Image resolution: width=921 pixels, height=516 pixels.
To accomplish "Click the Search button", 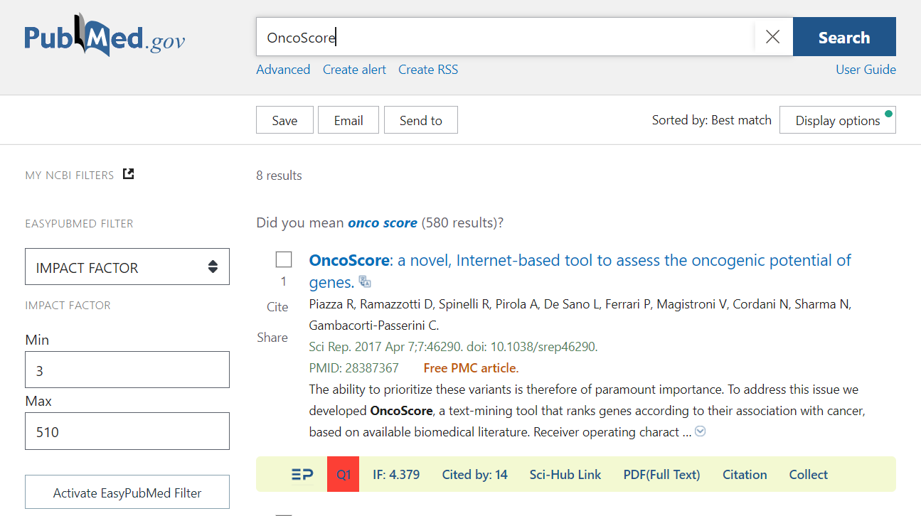I will tap(843, 37).
